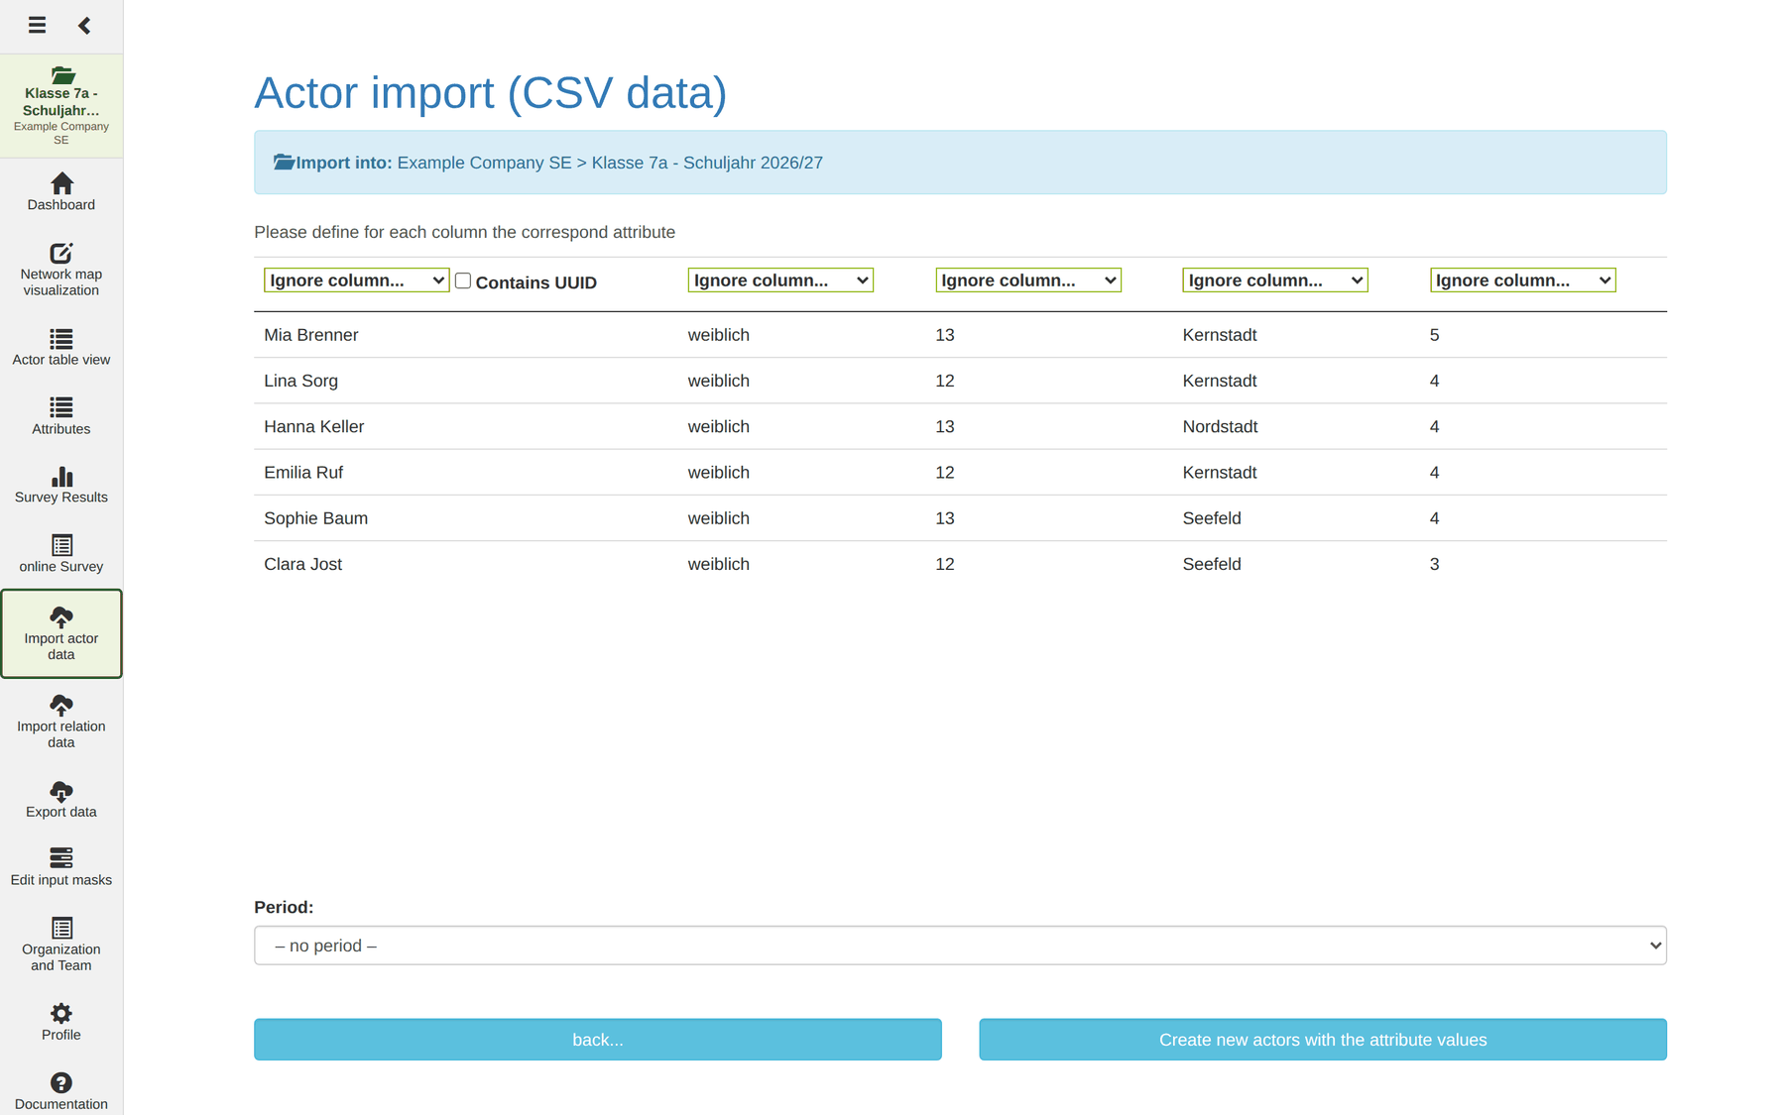The width and height of the screenshot is (1785, 1115).
Task: Open the Klasse 7a project folder icon
Action: (x=62, y=75)
